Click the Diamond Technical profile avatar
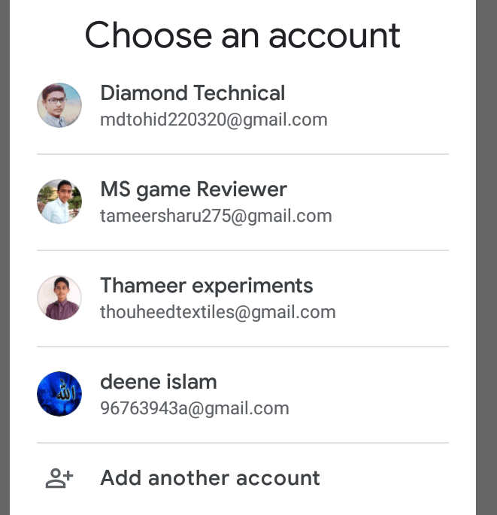 (x=59, y=105)
